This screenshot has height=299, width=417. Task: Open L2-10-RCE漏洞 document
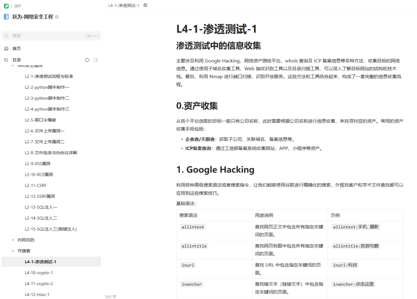(x=39, y=175)
